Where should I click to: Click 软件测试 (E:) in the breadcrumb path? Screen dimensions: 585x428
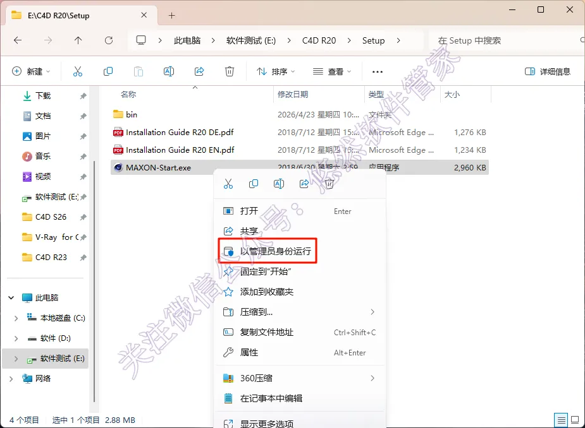tap(250, 40)
